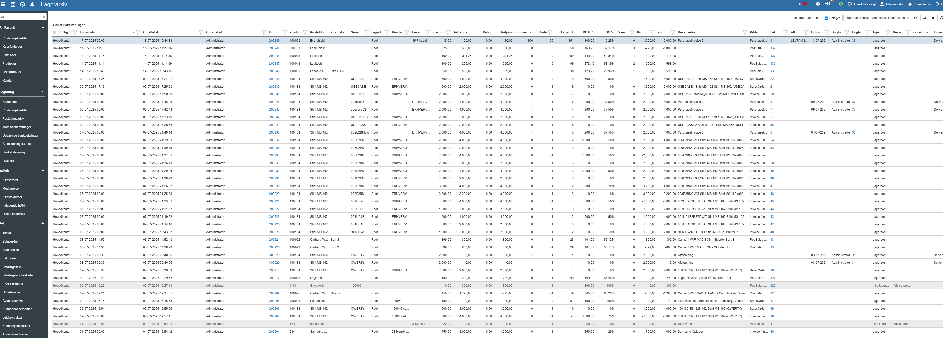Click the help question mark icon

click(x=818, y=4)
